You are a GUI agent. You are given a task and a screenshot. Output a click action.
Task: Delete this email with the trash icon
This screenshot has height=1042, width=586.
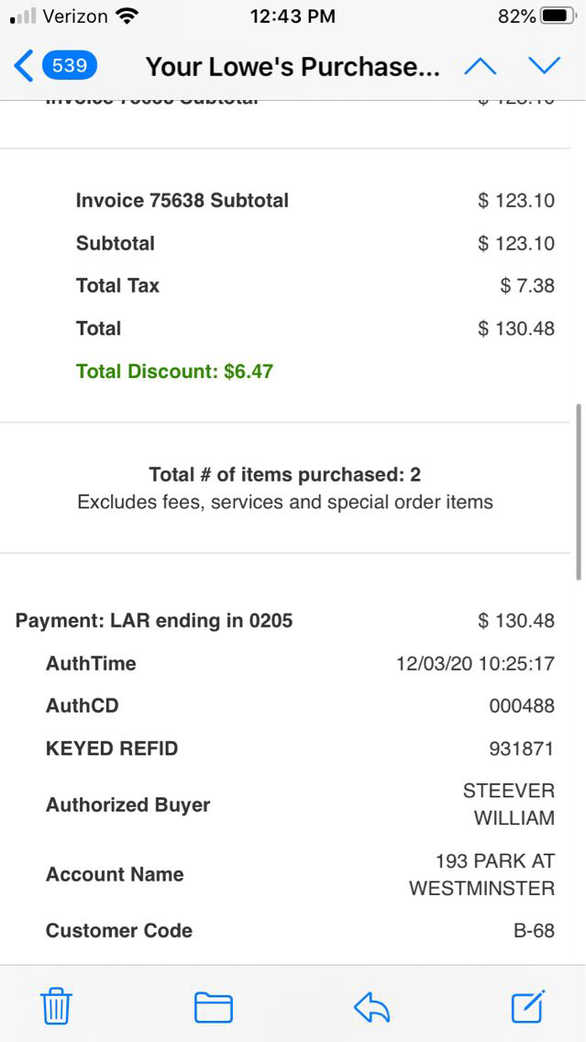(x=56, y=1007)
